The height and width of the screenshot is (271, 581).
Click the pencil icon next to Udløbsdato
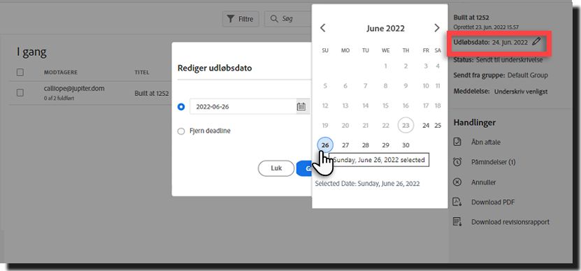(x=536, y=42)
